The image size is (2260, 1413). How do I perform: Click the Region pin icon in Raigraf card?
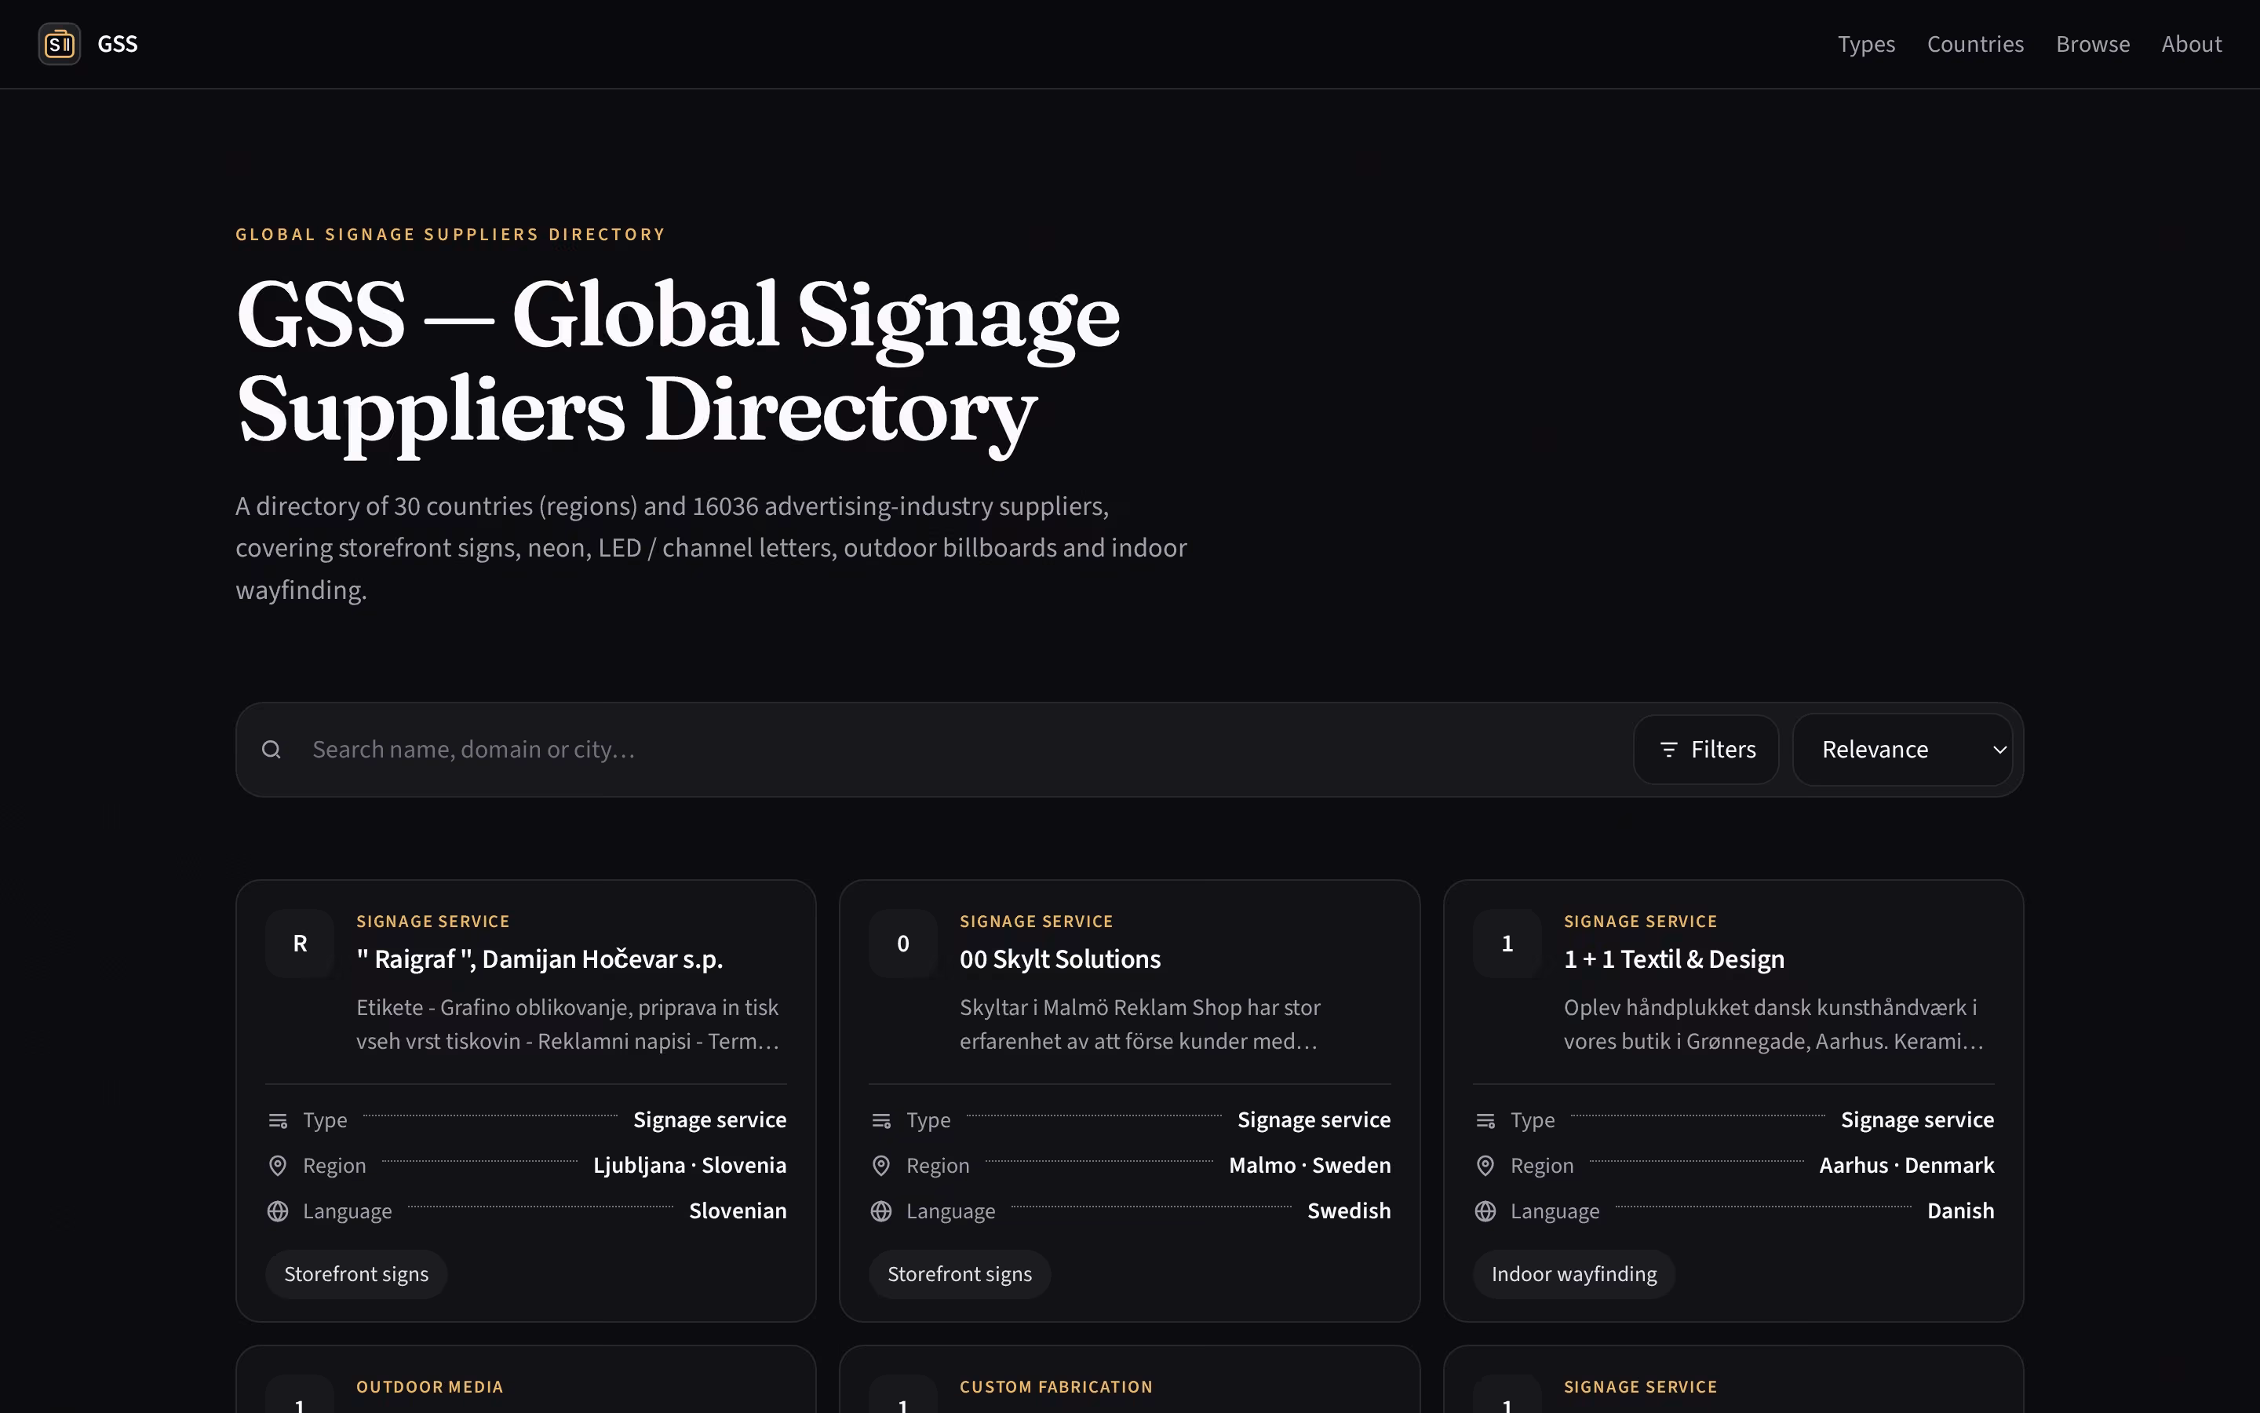[x=277, y=1166]
